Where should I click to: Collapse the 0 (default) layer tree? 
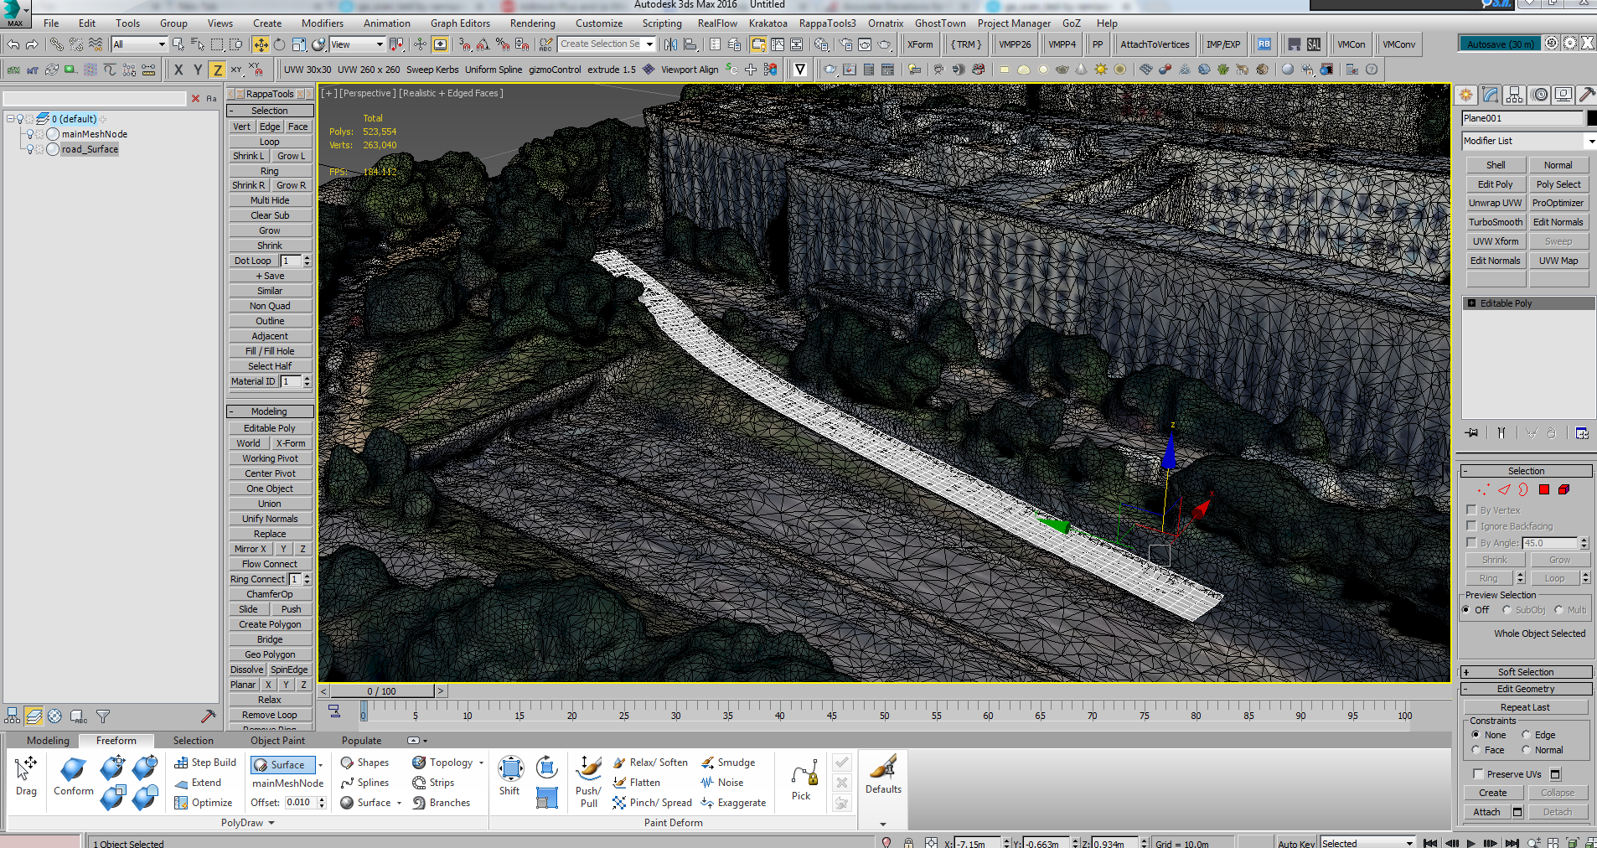[x=10, y=119]
